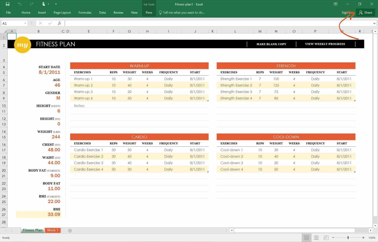
Task: Toggle Ribbon Display Options
Action: 335,4
